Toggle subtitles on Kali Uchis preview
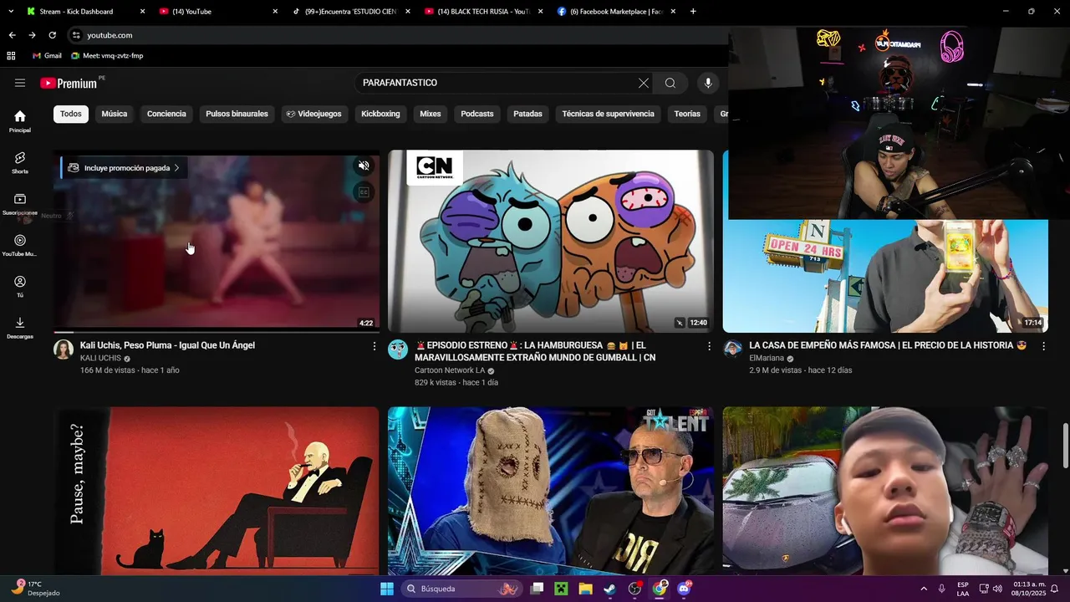The image size is (1070, 602). point(364,192)
